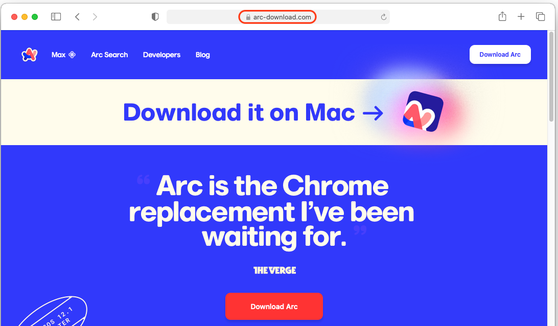Screen dimensions: 558x326
Task: Reload the page with the refresh icon
Action: (x=383, y=17)
